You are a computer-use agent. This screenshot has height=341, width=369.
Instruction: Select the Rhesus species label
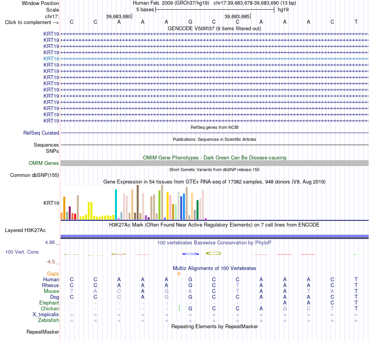(x=50, y=285)
